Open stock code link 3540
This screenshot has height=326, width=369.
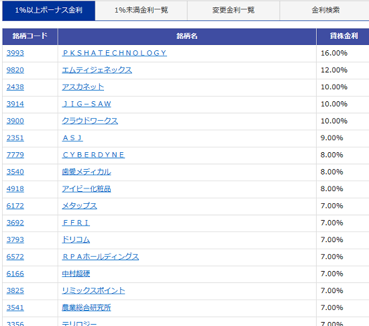tap(15, 172)
